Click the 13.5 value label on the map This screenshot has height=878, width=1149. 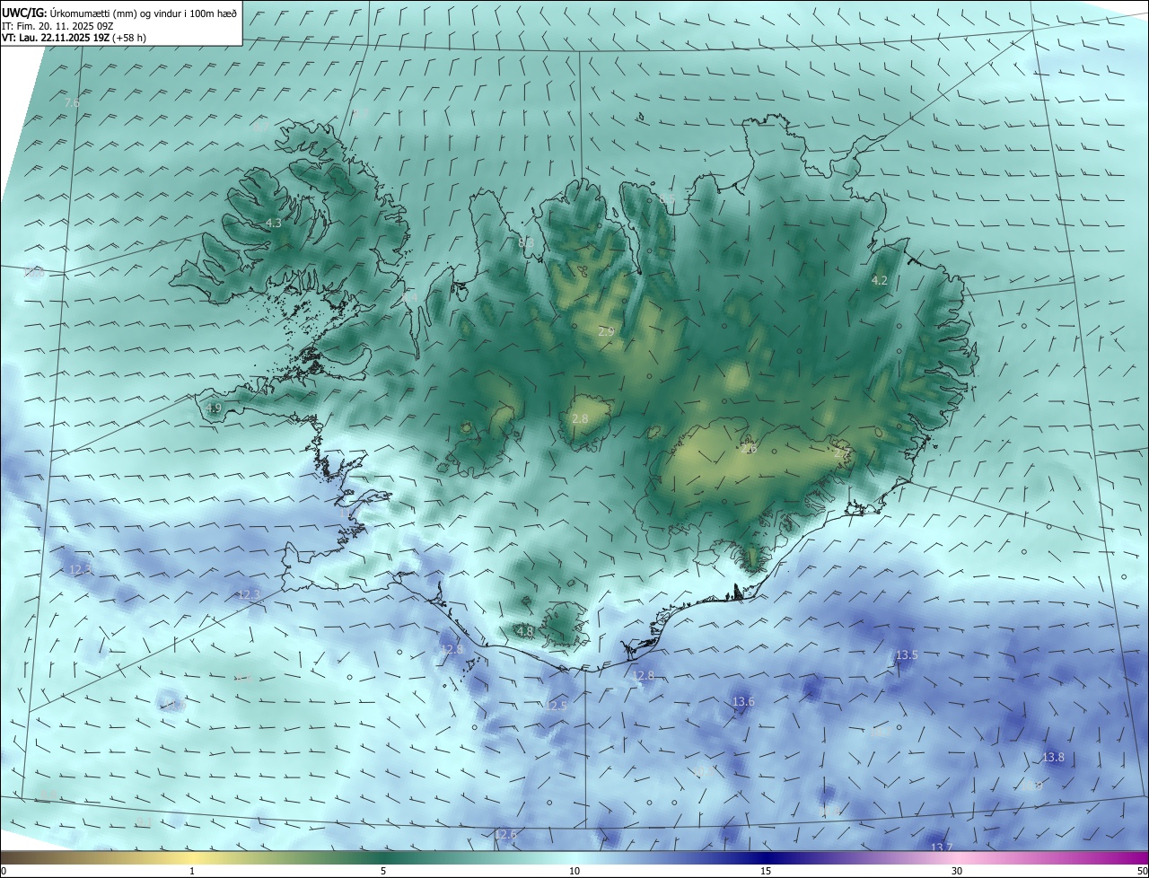(x=907, y=654)
